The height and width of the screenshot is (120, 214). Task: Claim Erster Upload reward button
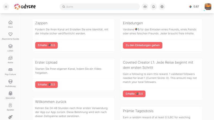click(46, 85)
